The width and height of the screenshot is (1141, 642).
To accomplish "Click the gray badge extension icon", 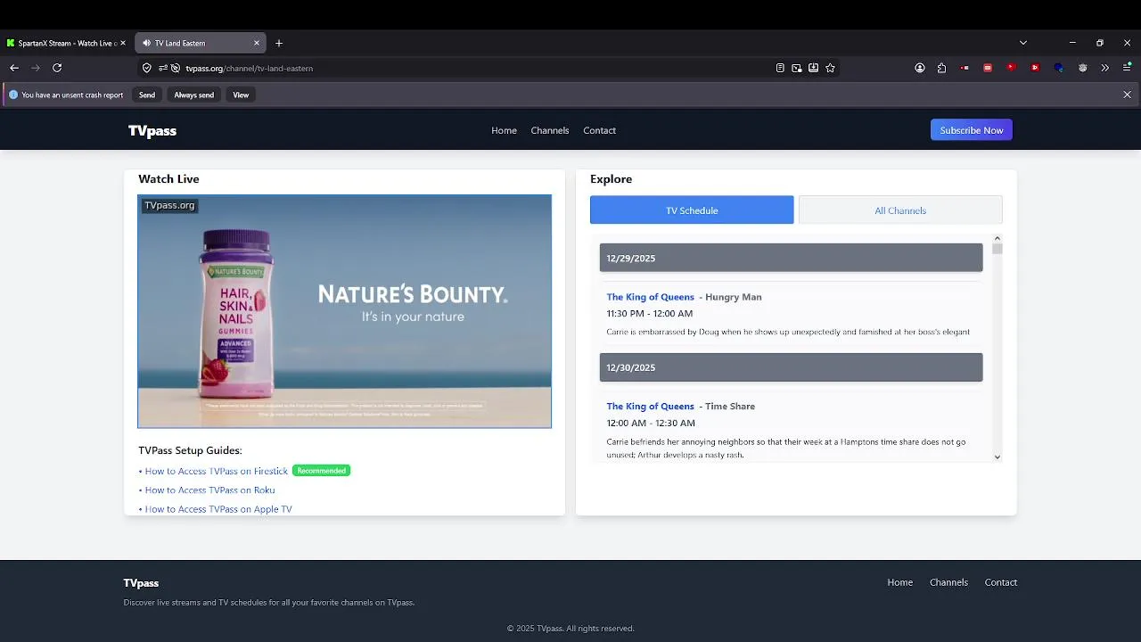I will pyautogui.click(x=1083, y=68).
